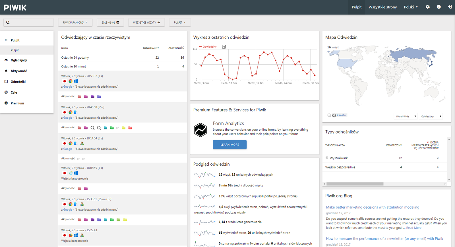The height and width of the screenshot is (247, 455).
Task: Click the first search action icon in the 20:46:58 activity
Action: click(x=92, y=128)
